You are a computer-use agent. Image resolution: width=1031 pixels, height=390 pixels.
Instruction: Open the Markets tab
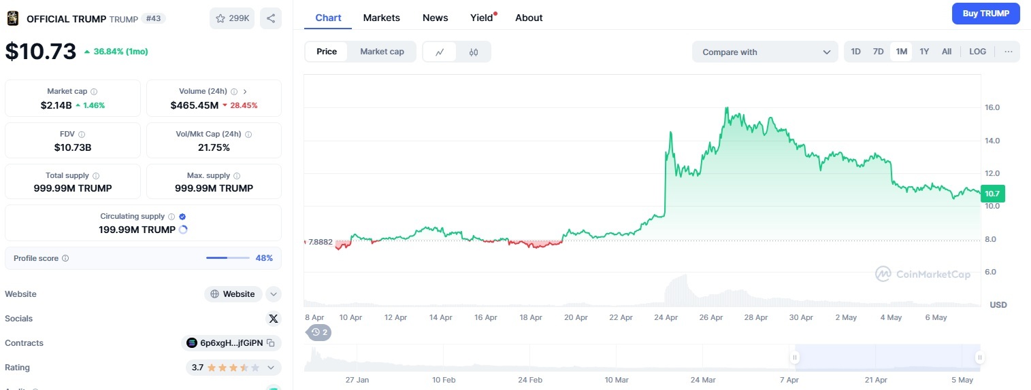(382, 18)
